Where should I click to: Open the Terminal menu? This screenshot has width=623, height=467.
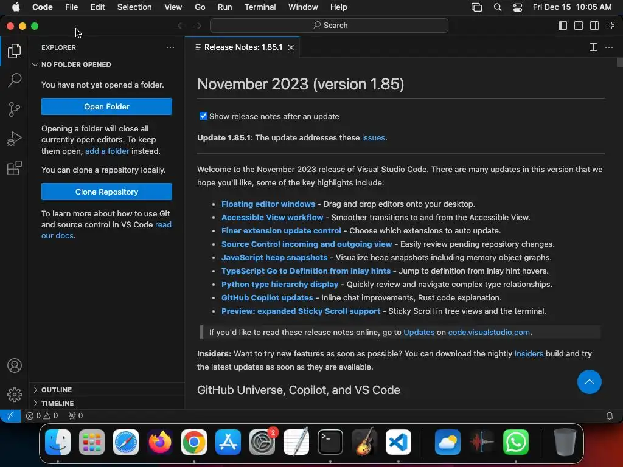tap(260, 7)
